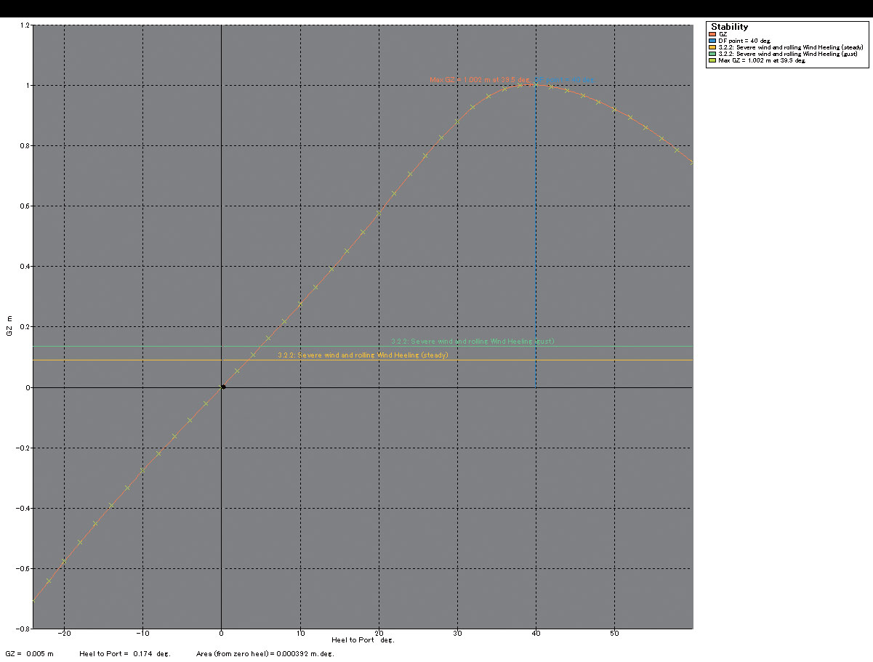Click the 'GZ = 0.005 m' status readout
Viewport: 873px width, 662px height.
coord(29,654)
